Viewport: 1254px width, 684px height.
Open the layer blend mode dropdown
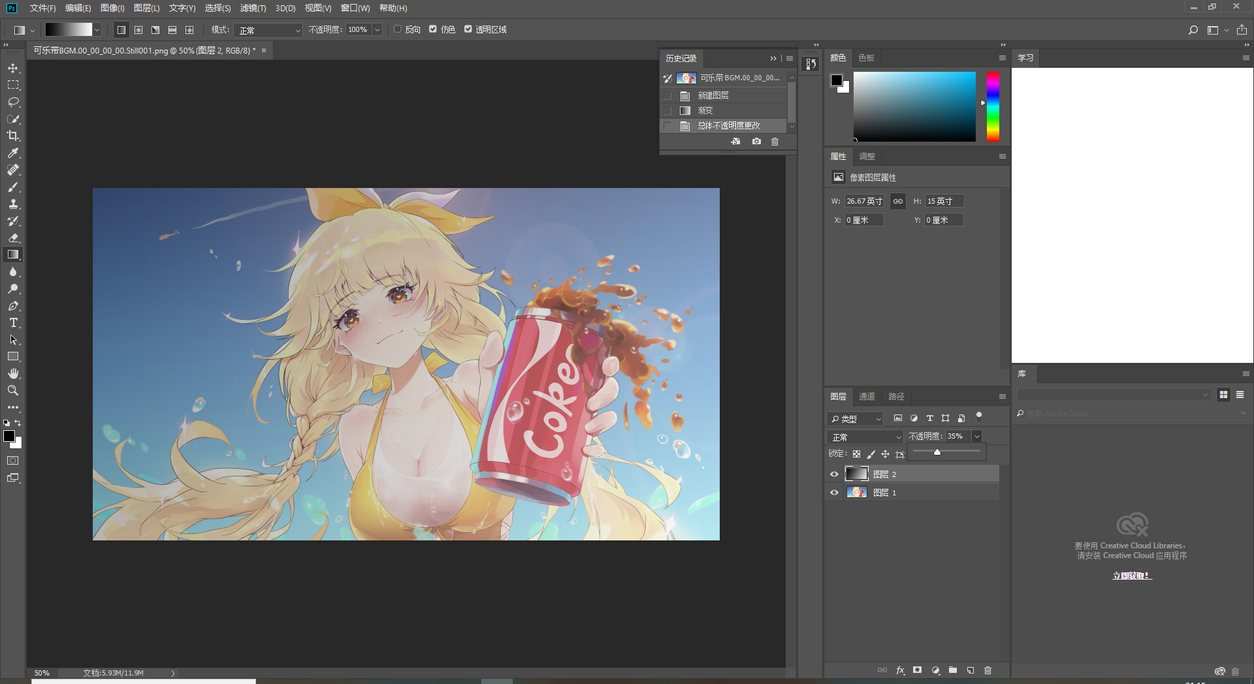pos(865,437)
